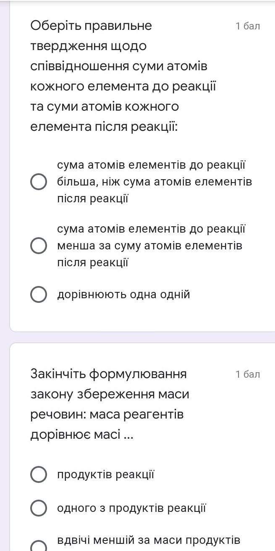Click the answer text 'менша за суму атомів елементів'
Viewport: 275px width, 551px height.
(x=149, y=246)
